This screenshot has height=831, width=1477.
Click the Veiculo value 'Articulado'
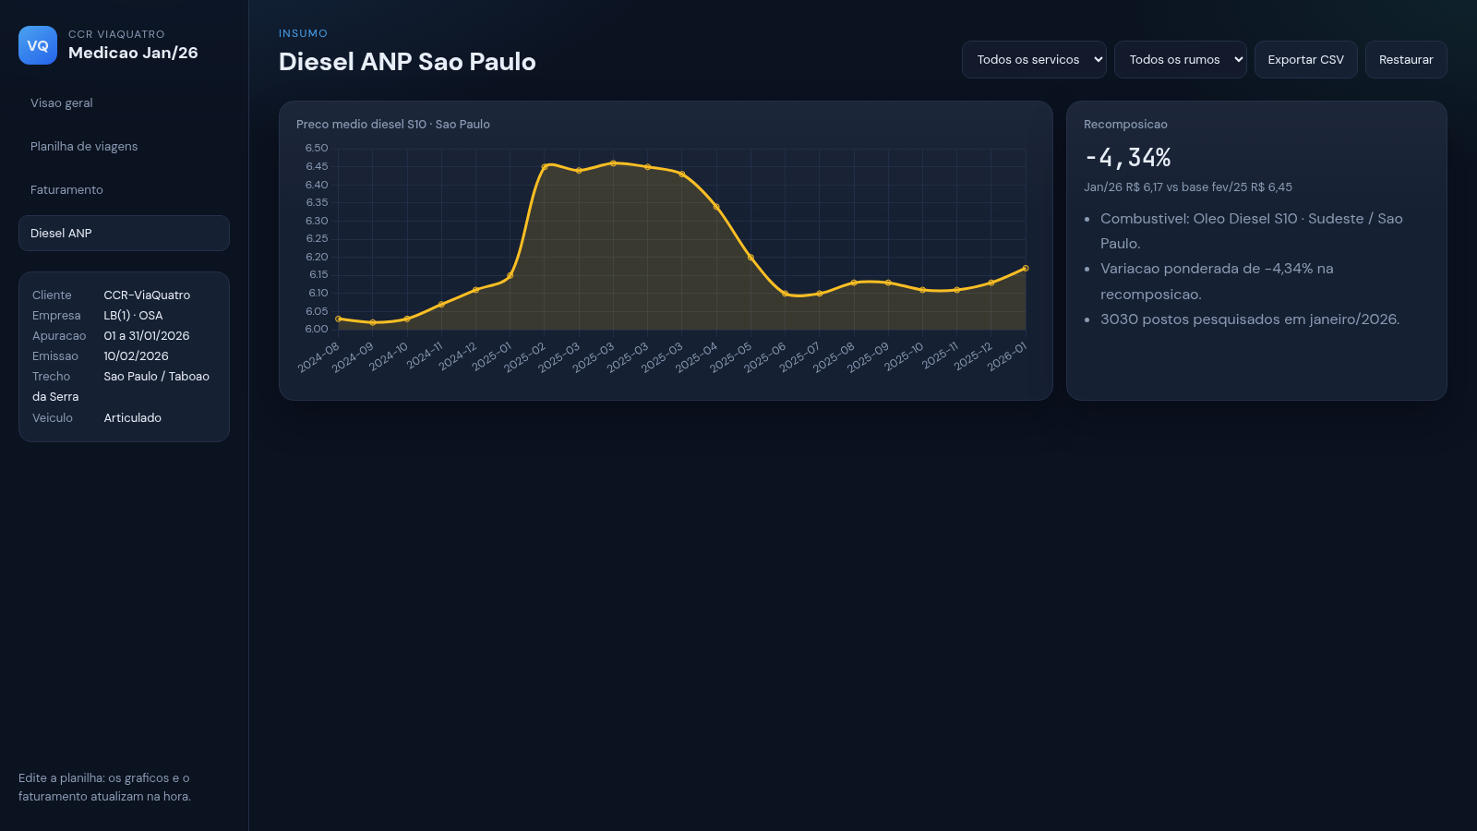coord(132,418)
